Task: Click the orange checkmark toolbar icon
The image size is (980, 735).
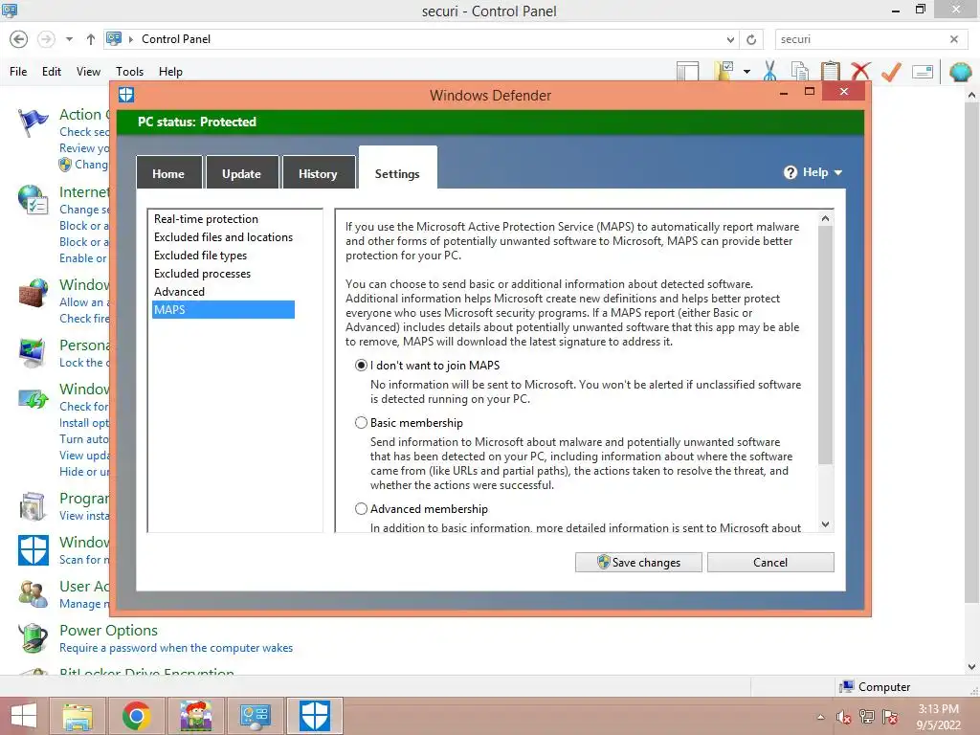Action: pyautogui.click(x=891, y=71)
